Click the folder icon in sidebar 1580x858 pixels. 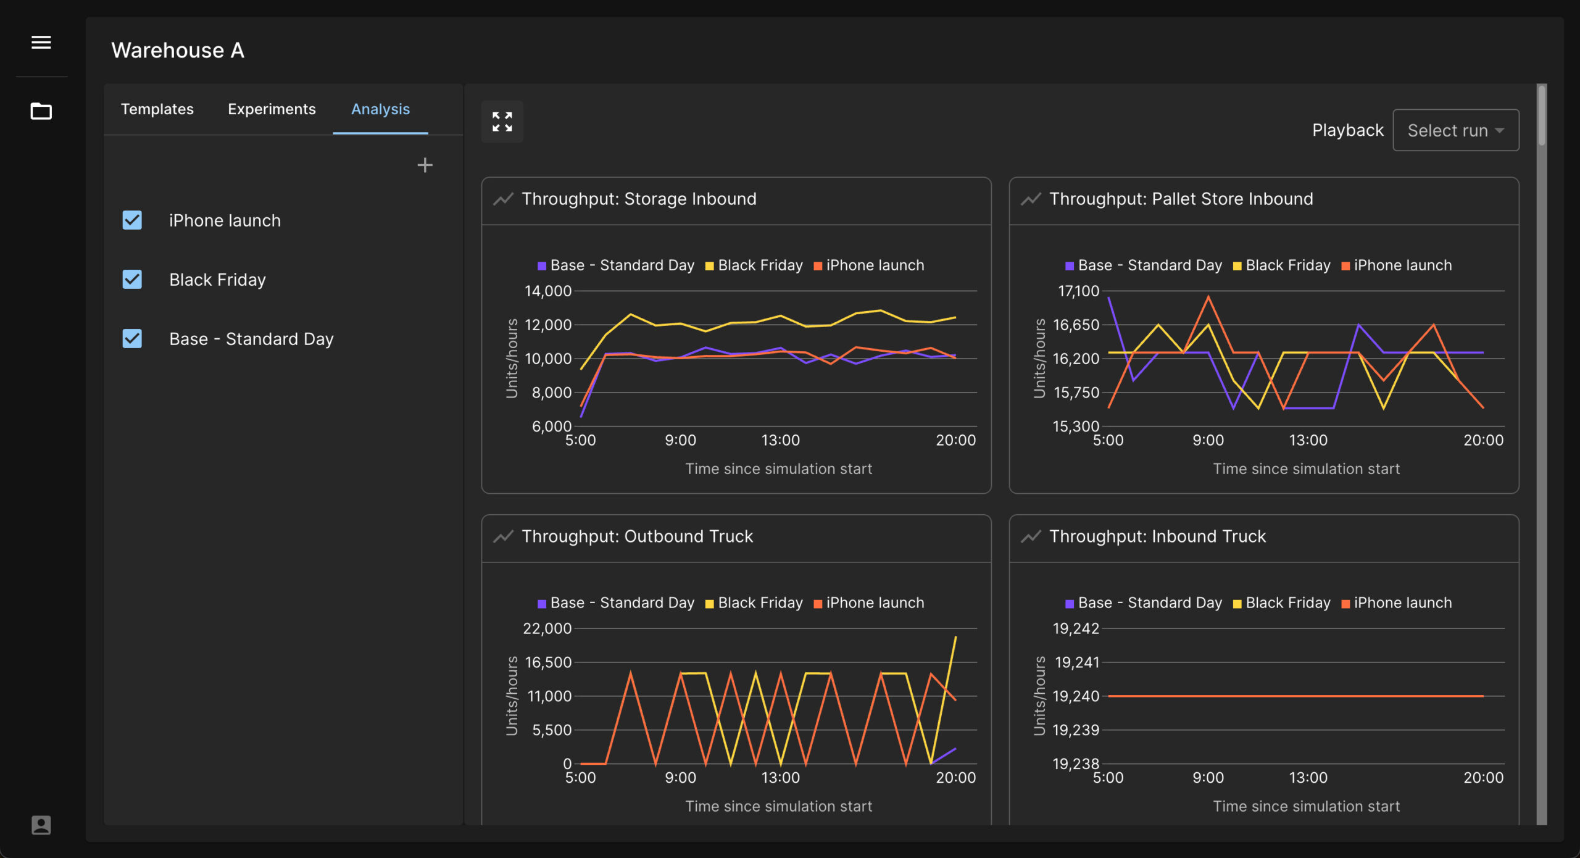[x=41, y=111]
